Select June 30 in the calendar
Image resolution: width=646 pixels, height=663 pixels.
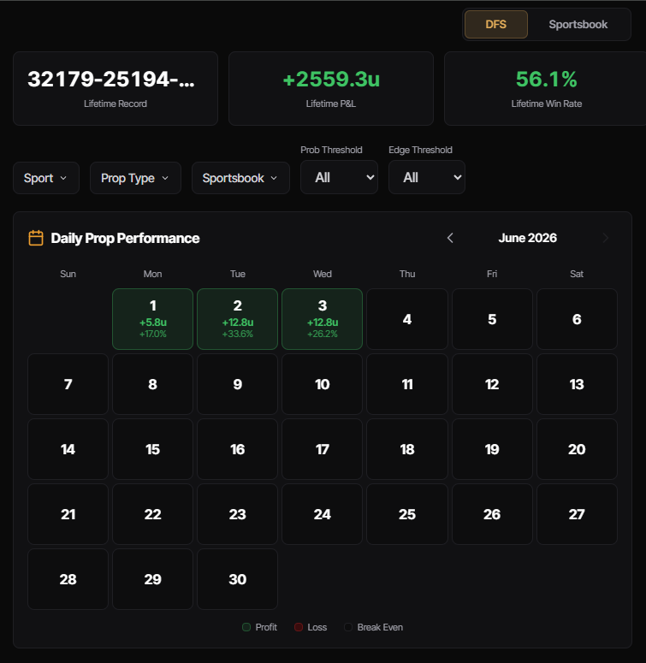[x=238, y=579]
